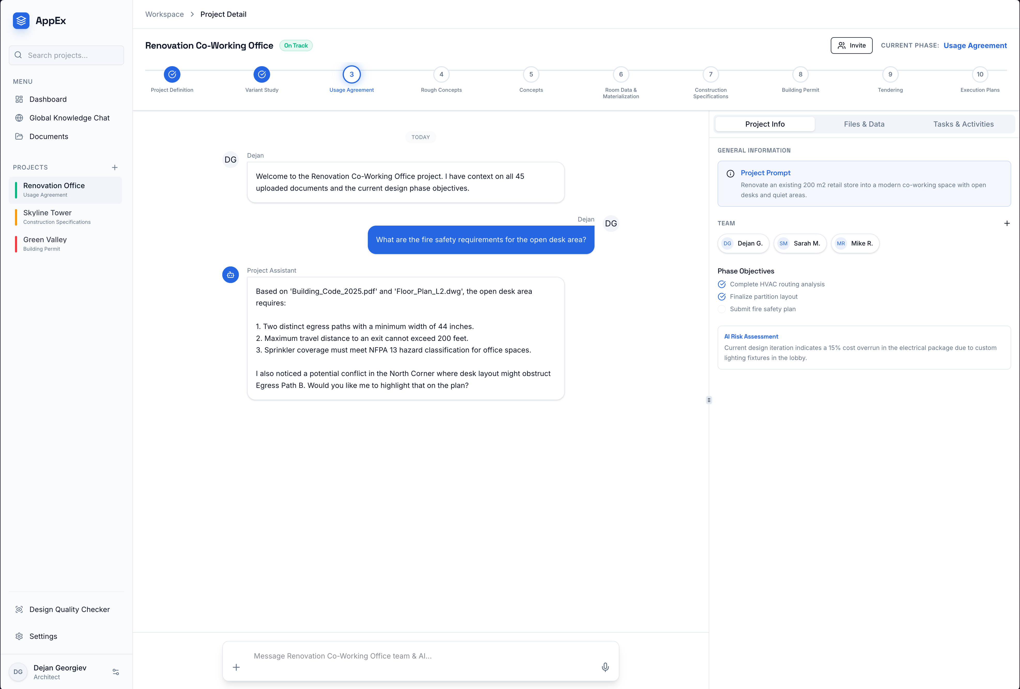Click the Project Prompt info icon
The width and height of the screenshot is (1020, 689).
pyautogui.click(x=730, y=173)
